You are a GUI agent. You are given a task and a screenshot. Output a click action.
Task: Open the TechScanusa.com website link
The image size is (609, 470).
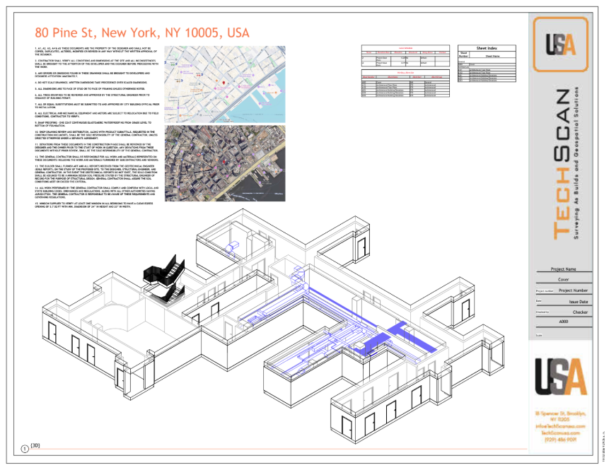560,433
